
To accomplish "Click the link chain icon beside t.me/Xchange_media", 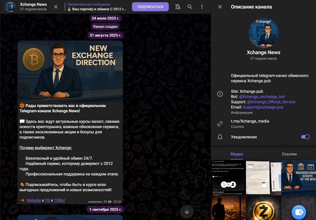I will [220, 124].
